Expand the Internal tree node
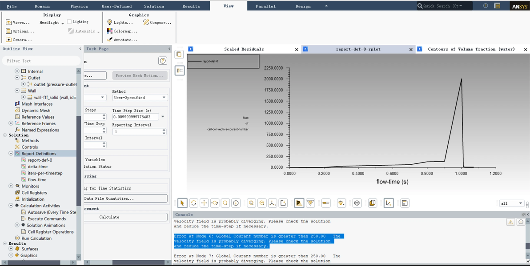This screenshot has width=530, height=266. coord(17,71)
